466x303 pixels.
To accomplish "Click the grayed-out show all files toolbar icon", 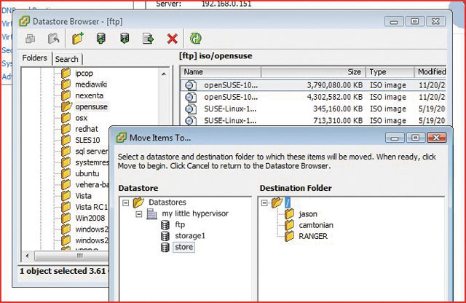I will (x=30, y=39).
